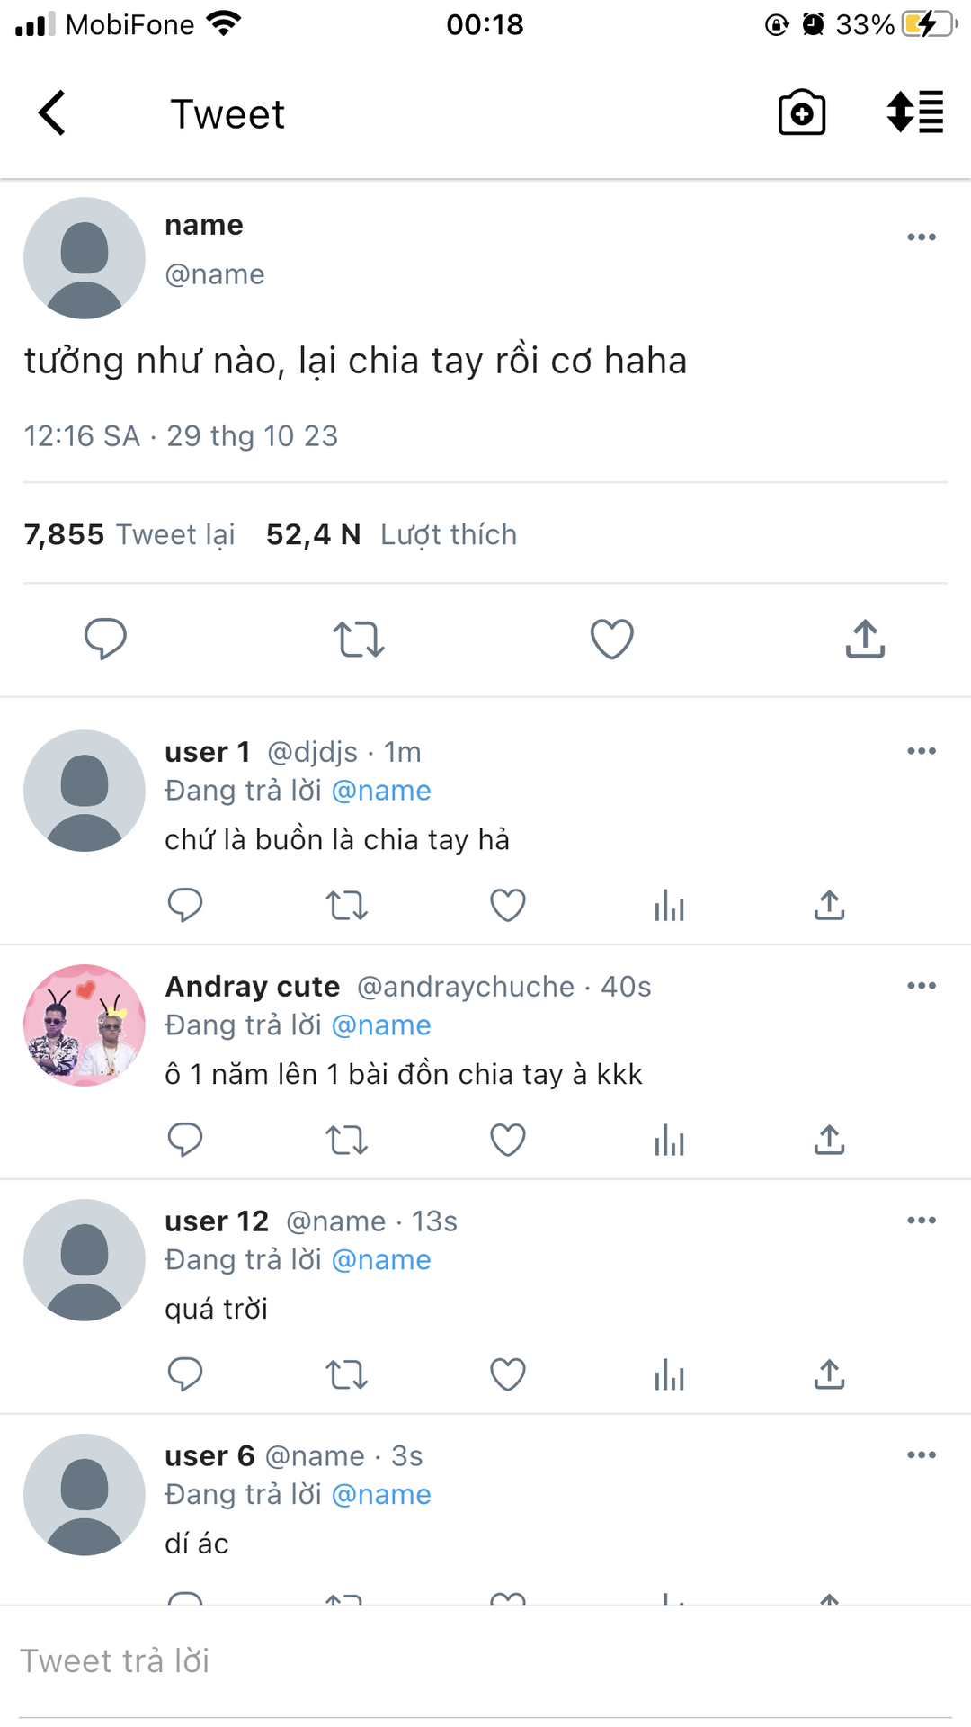Retweet the main tweet
Image resolution: width=971 pixels, height=1727 pixels.
click(x=359, y=639)
